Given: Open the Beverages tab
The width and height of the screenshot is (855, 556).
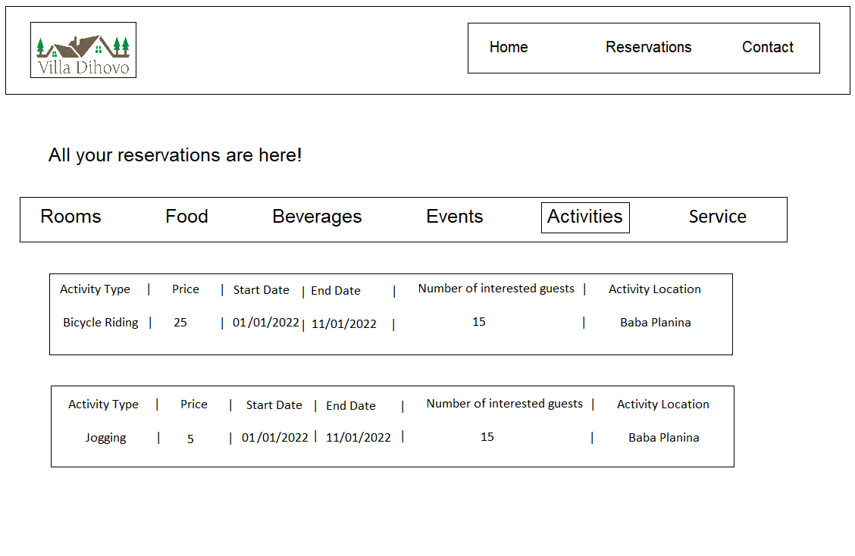Looking at the screenshot, I should 317,217.
